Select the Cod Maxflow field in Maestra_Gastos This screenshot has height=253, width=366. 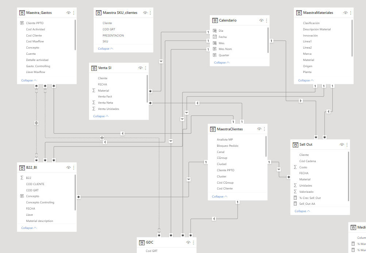click(35, 41)
